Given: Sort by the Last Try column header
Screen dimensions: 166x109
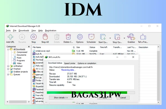Looking at the screenshot, I should (x=132, y=47).
